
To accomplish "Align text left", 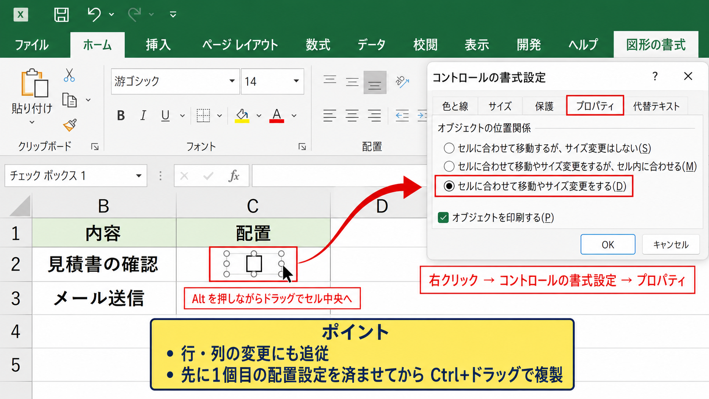I will [329, 115].
